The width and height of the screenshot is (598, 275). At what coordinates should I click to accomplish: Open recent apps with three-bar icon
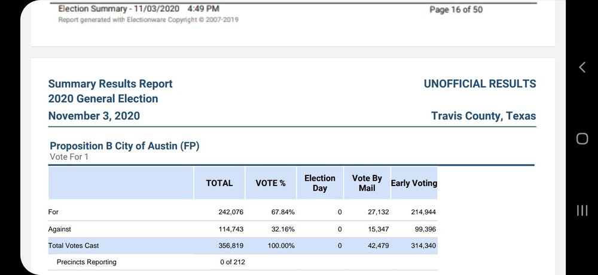582,210
